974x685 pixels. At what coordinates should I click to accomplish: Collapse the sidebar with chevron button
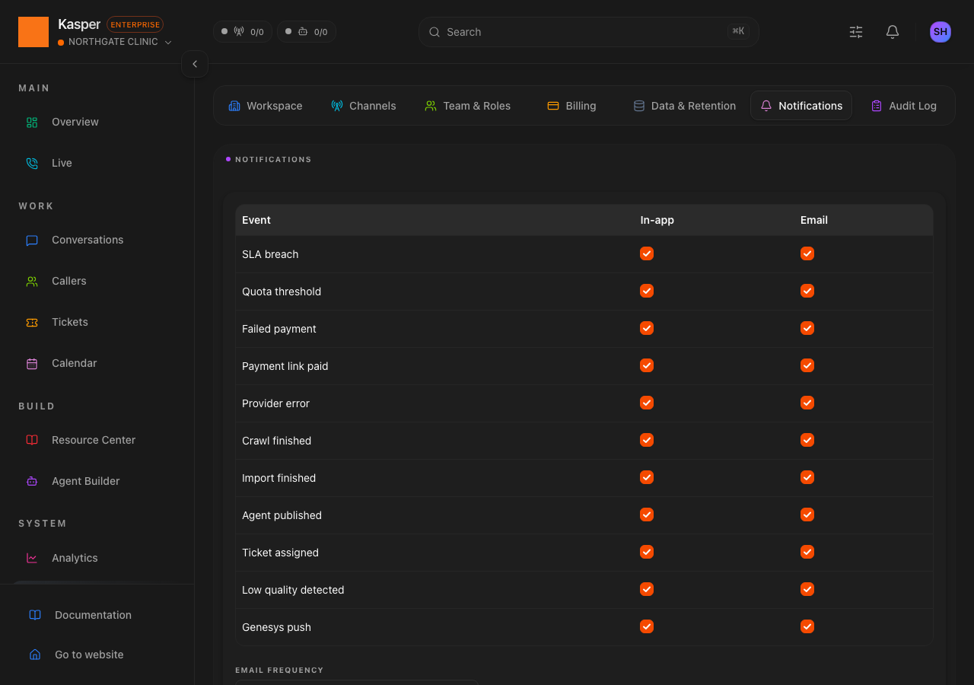(x=195, y=64)
